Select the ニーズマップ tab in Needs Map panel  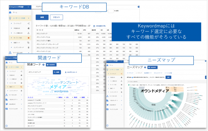click(139, 73)
